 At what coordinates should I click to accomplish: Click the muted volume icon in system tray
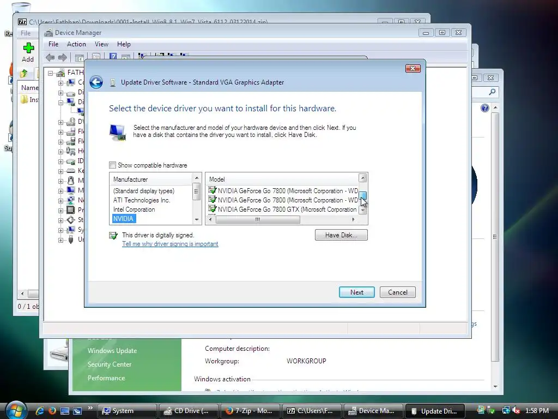click(515, 410)
